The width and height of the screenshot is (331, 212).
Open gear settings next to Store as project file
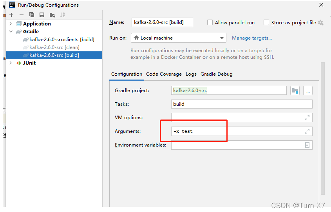321,22
